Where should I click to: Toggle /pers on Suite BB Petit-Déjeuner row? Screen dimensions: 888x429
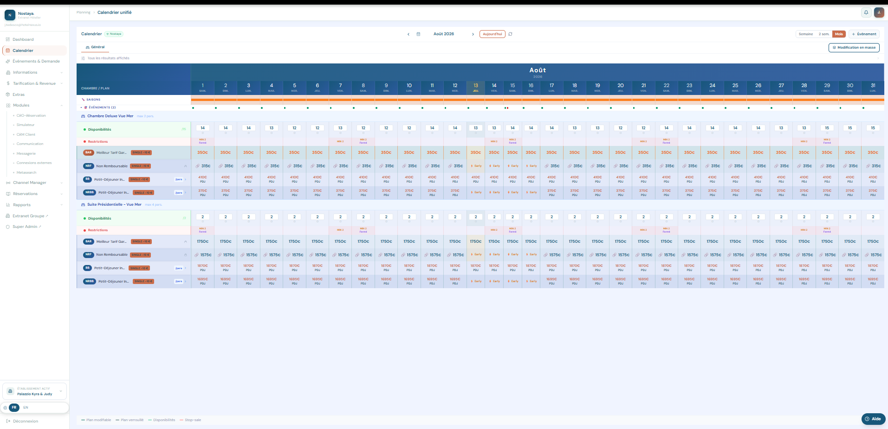click(179, 268)
